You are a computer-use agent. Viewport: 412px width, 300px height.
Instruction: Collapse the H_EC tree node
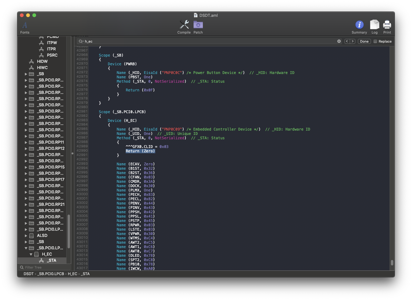click(x=31, y=254)
